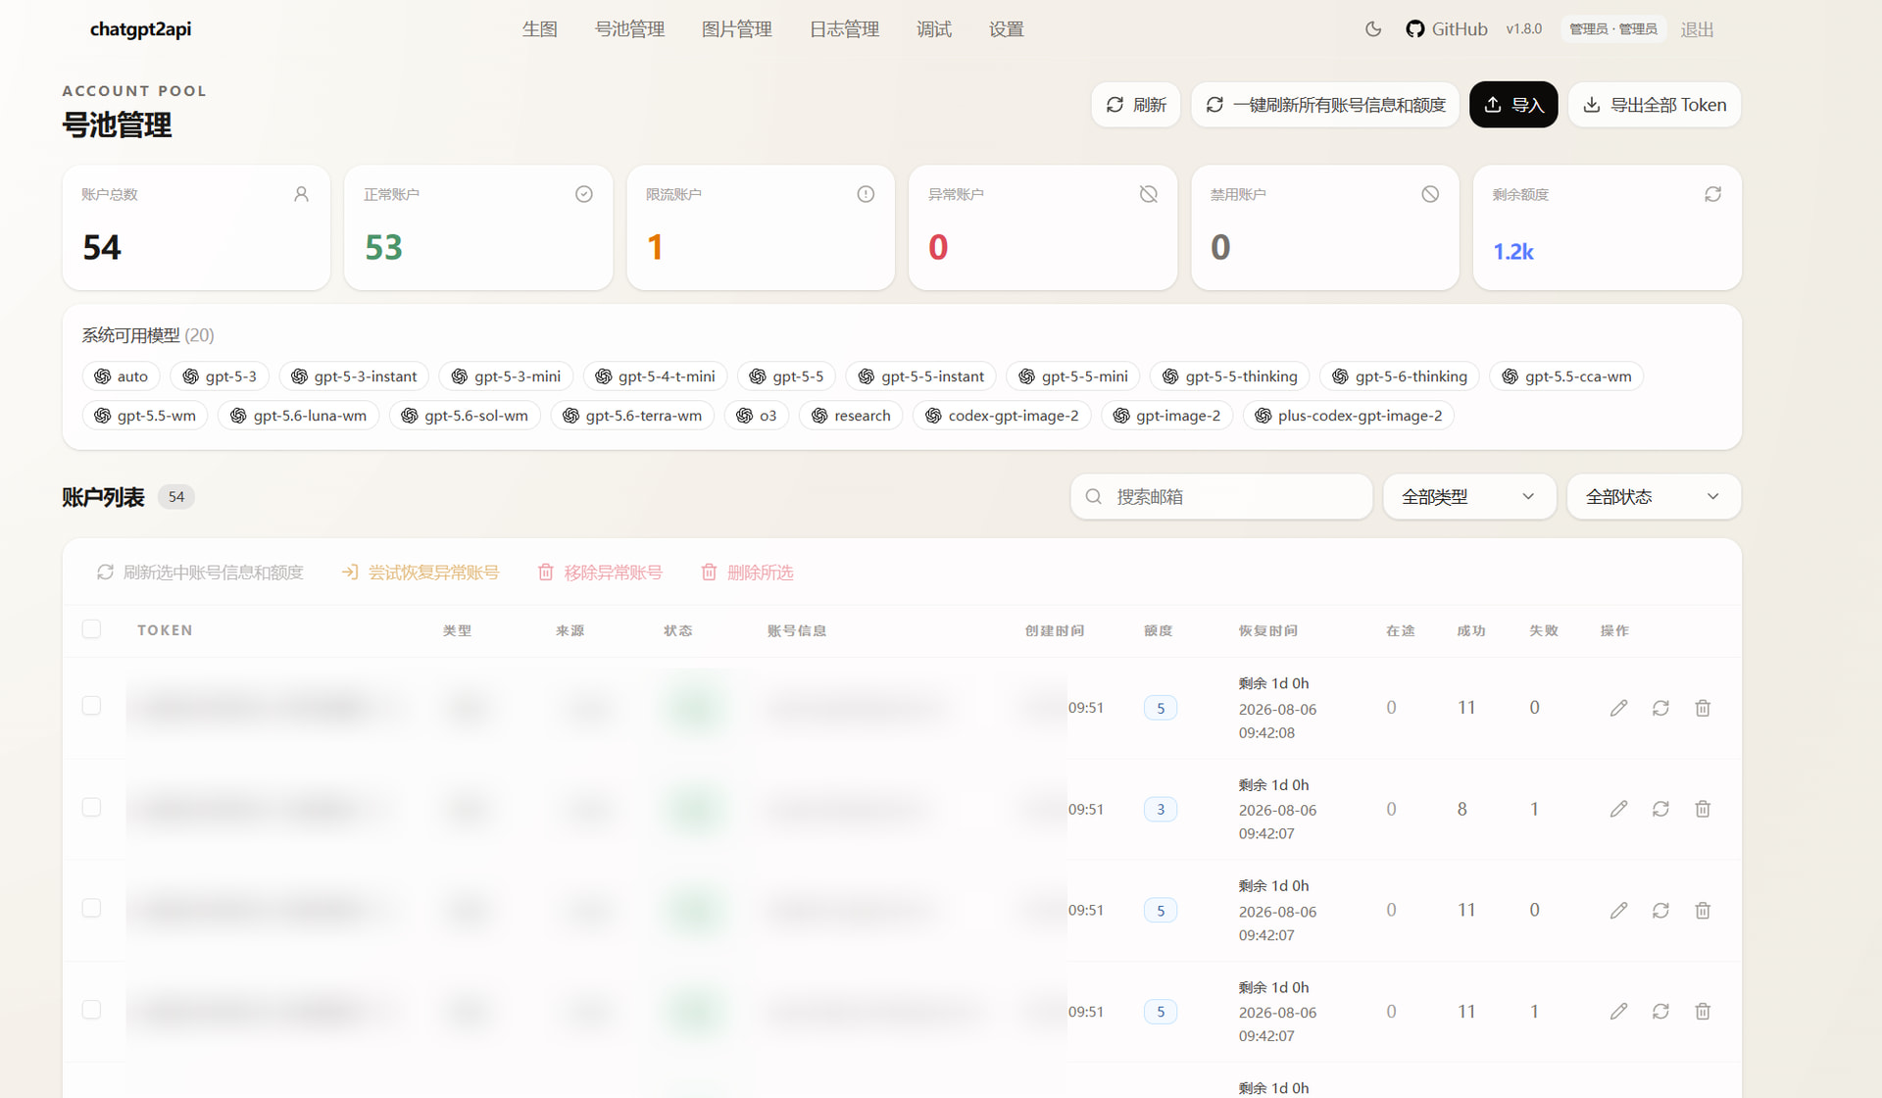This screenshot has width=1882, height=1098.
Task: Click the chatgpt2api logo
Action: [x=140, y=29]
